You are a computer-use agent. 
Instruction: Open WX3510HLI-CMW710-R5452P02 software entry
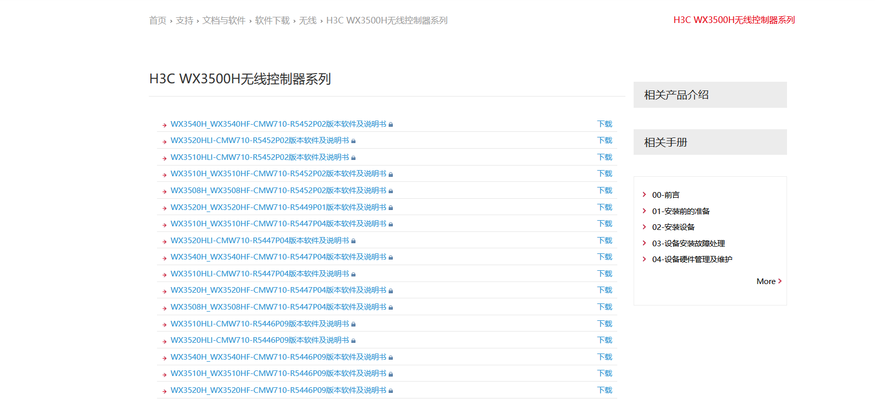(x=260, y=157)
